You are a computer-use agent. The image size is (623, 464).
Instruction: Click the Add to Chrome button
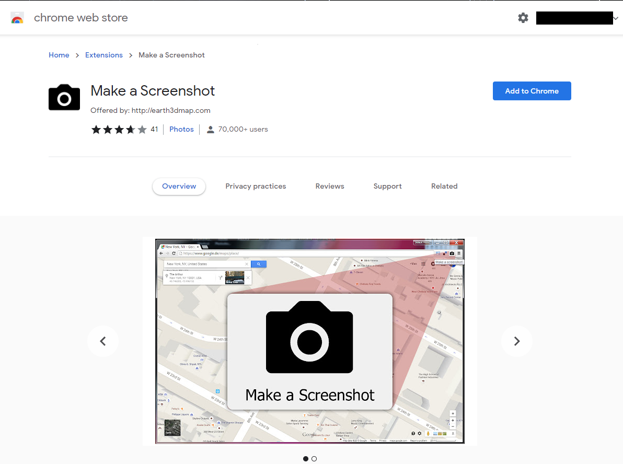coord(532,91)
